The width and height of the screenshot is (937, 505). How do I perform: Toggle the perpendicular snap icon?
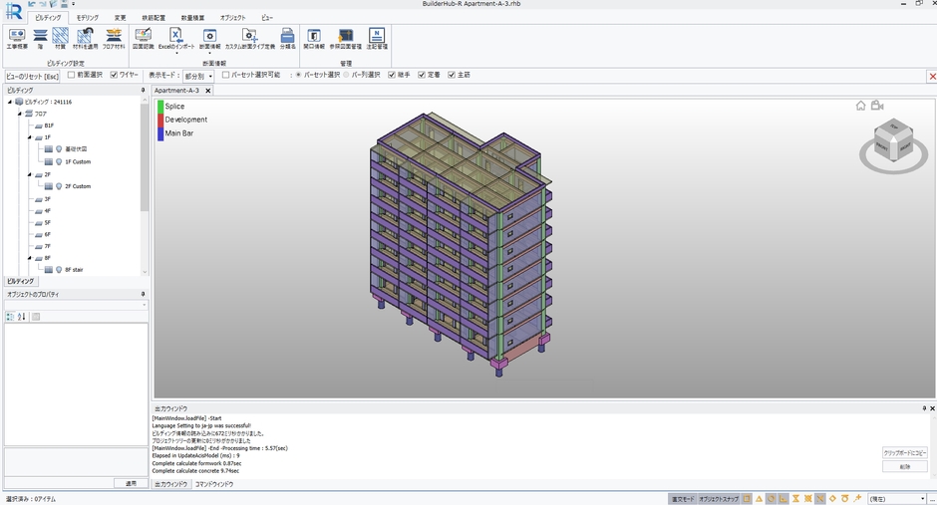click(x=783, y=498)
